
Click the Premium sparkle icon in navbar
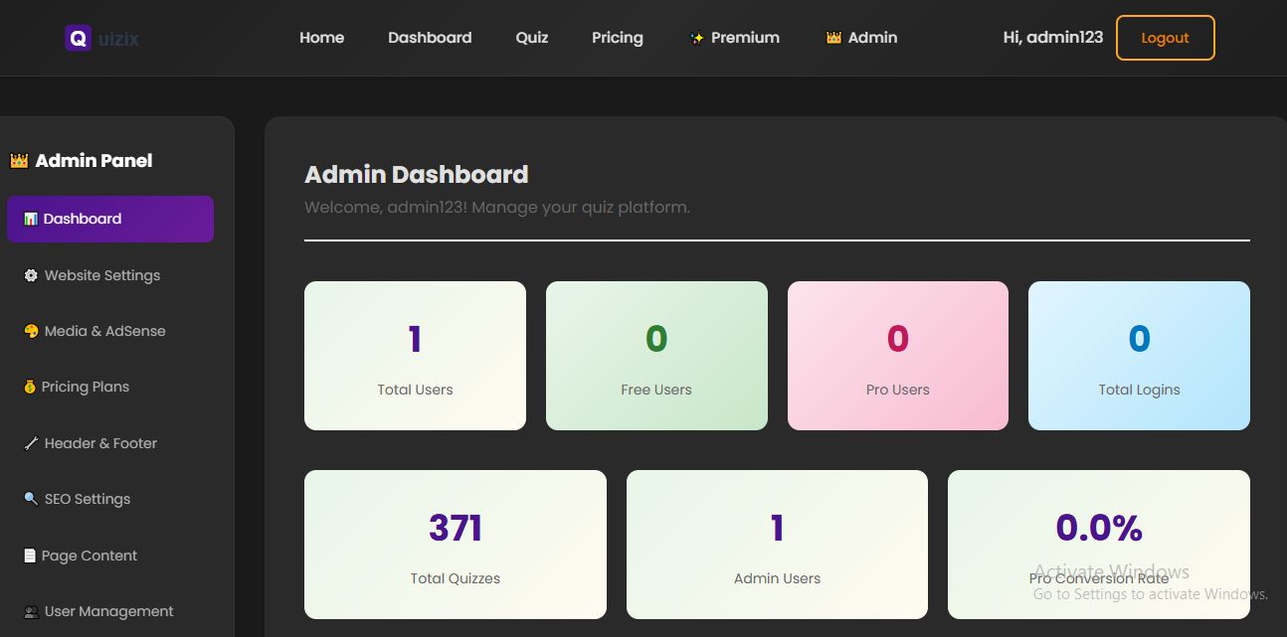[x=697, y=38]
